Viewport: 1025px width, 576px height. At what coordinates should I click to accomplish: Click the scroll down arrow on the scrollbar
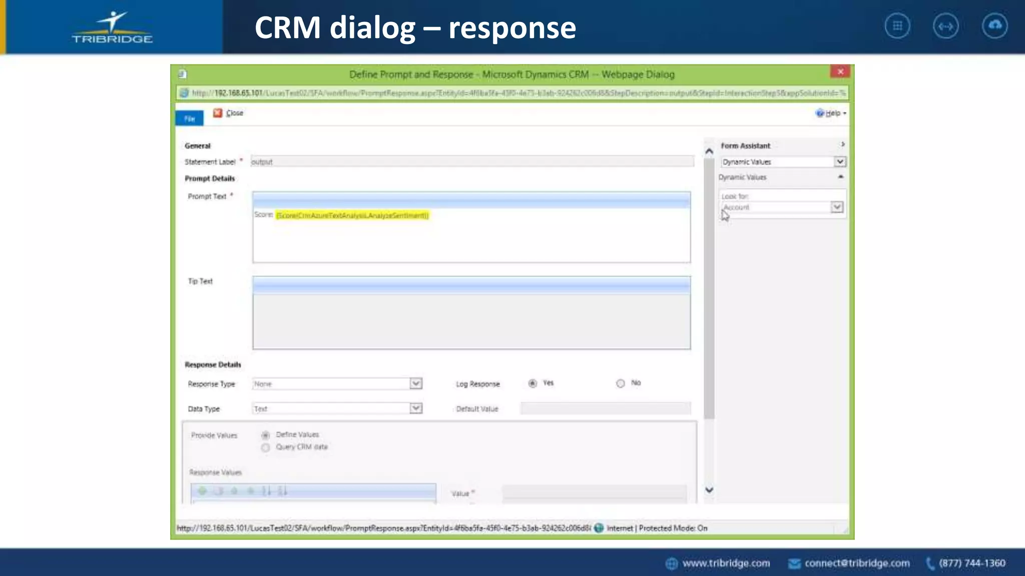[709, 490]
